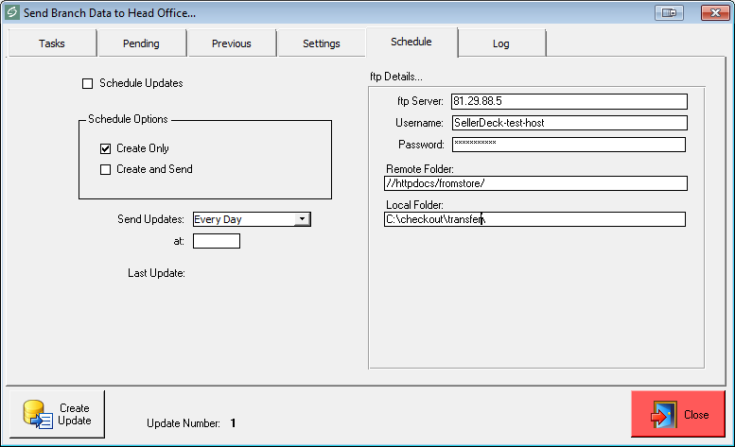Expand the Send Updates dropdown arrow
The width and height of the screenshot is (735, 447).
[x=301, y=219]
